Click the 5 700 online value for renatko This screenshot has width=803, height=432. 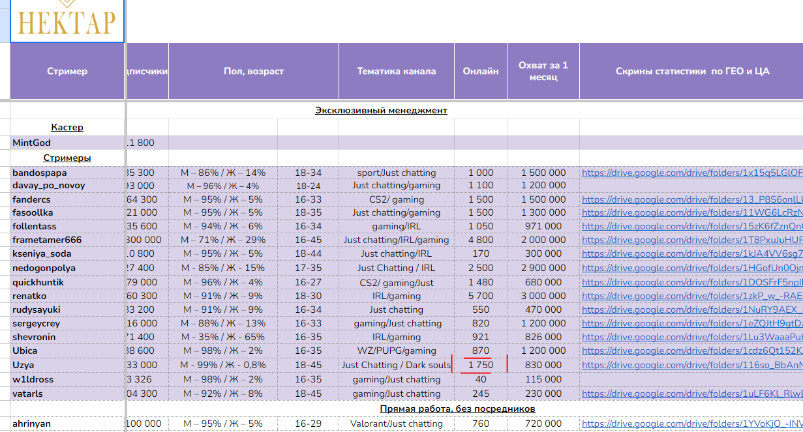[481, 296]
